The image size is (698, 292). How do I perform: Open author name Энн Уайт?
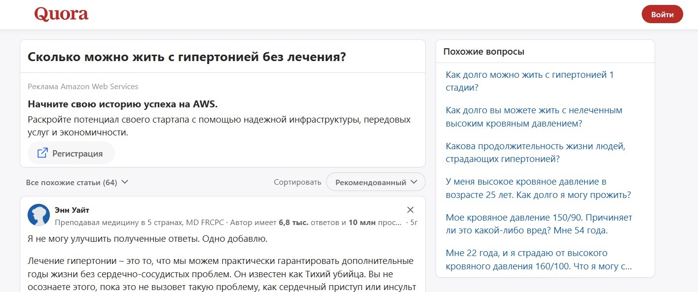tap(72, 210)
